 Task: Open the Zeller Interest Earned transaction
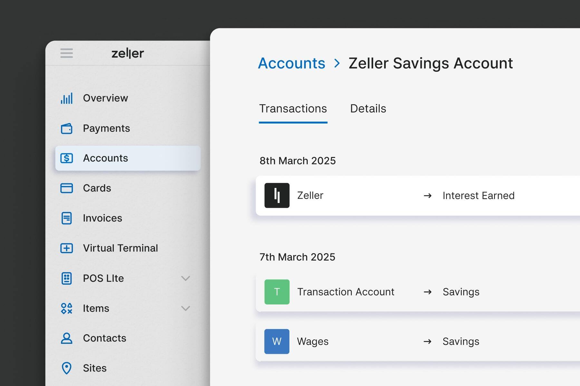point(418,196)
